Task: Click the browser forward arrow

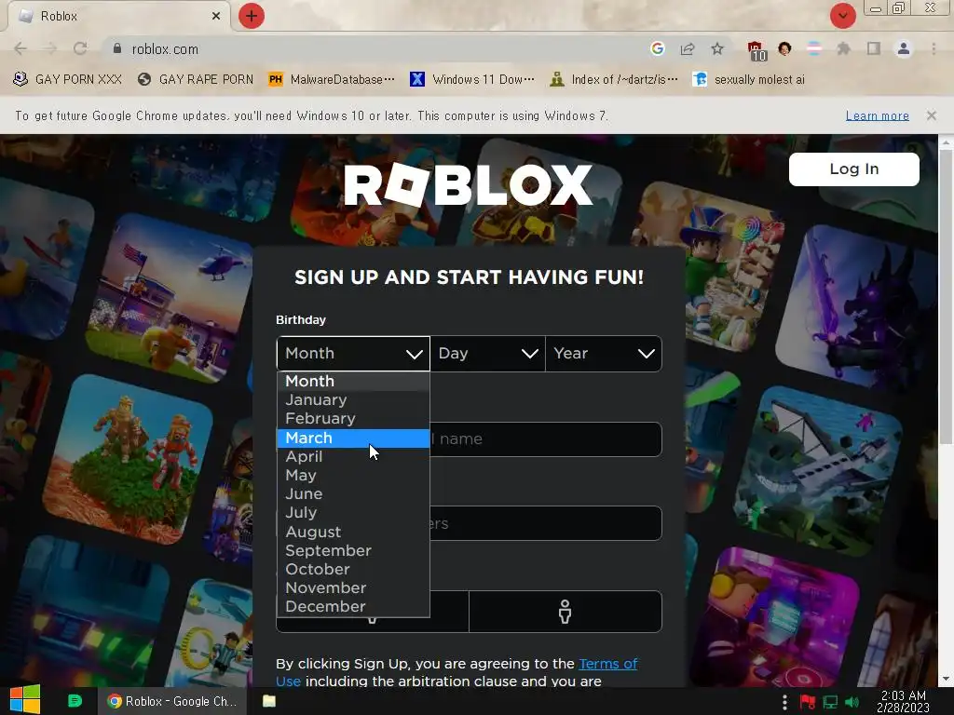Action: pyautogui.click(x=50, y=48)
